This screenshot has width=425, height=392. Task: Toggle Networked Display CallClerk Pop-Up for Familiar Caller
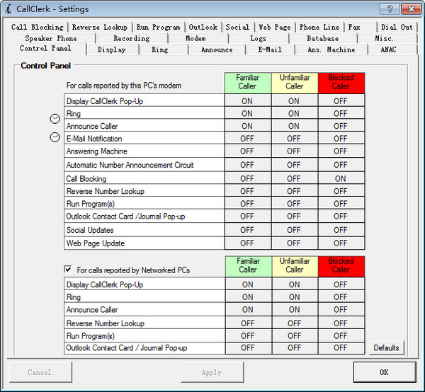point(248,284)
